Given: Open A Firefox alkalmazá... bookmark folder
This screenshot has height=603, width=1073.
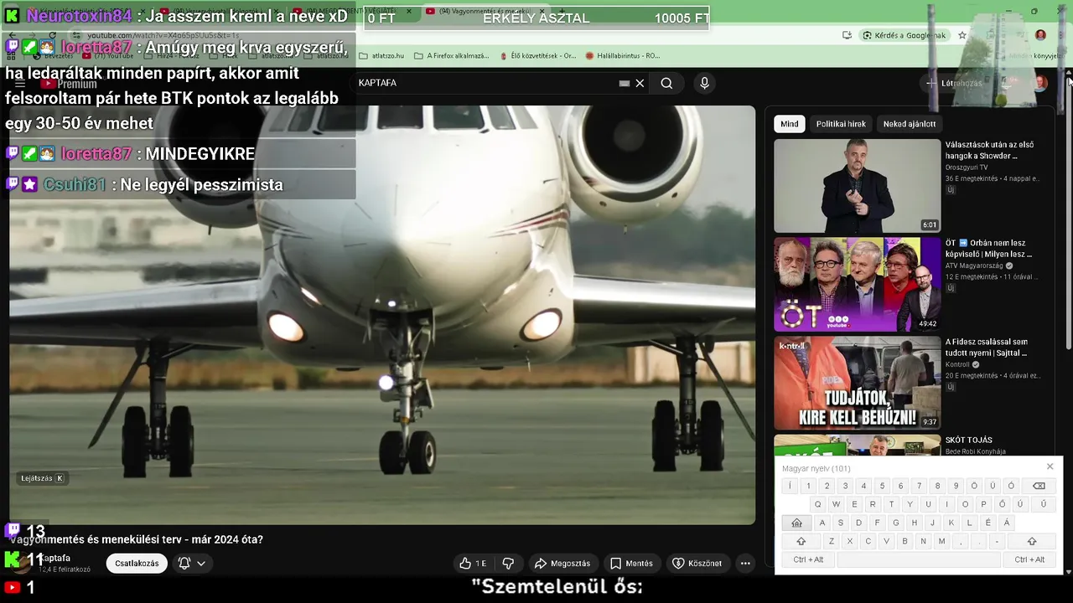Looking at the screenshot, I should pos(451,55).
